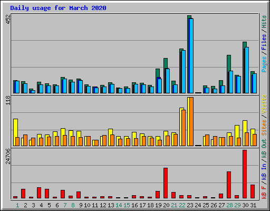Click the 118 visits axis value

point(8,101)
